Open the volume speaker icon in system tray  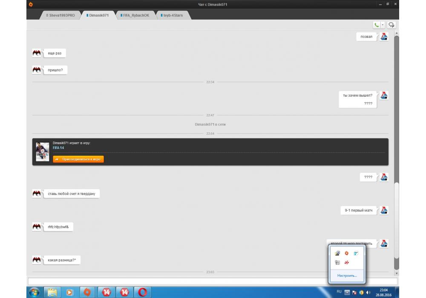tap(368, 292)
